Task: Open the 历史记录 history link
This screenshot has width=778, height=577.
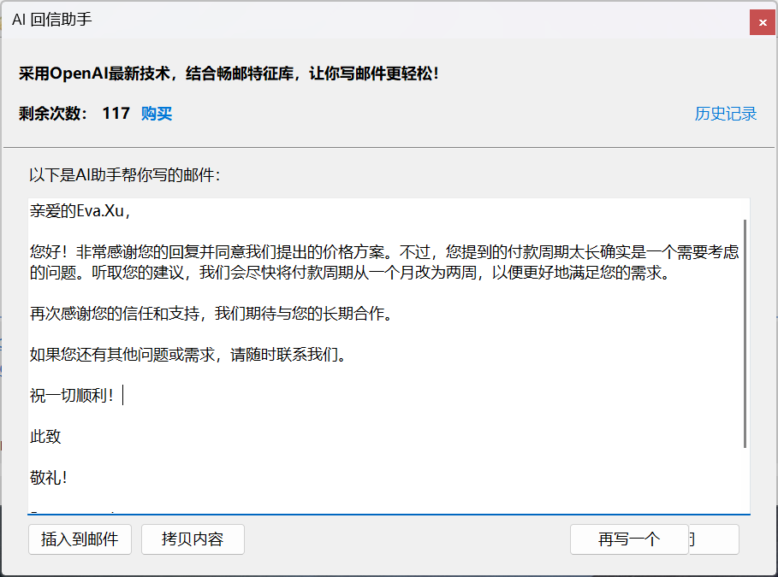Action: tap(726, 114)
